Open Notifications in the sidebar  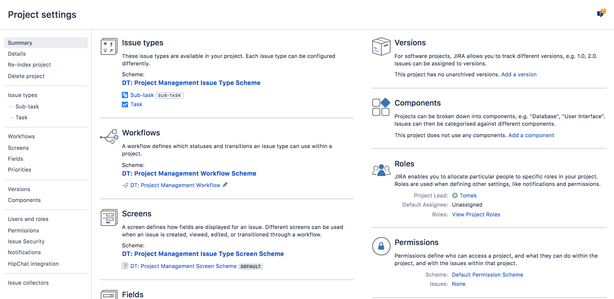[x=24, y=252]
